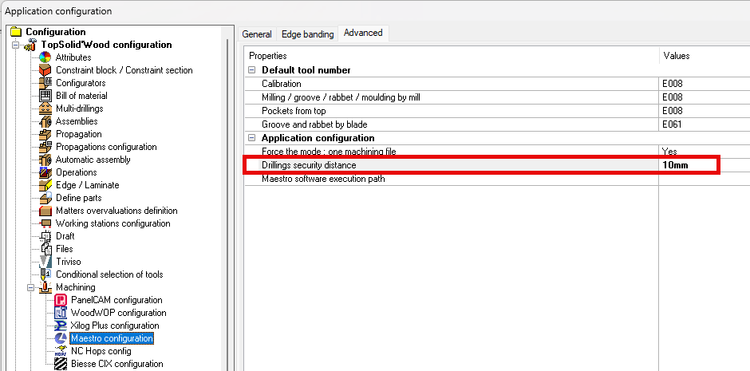Select Maestro configuration in the tree
The width and height of the screenshot is (750, 371).
pos(112,338)
